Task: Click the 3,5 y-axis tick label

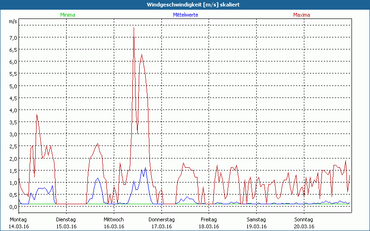Action: (x=14, y=122)
